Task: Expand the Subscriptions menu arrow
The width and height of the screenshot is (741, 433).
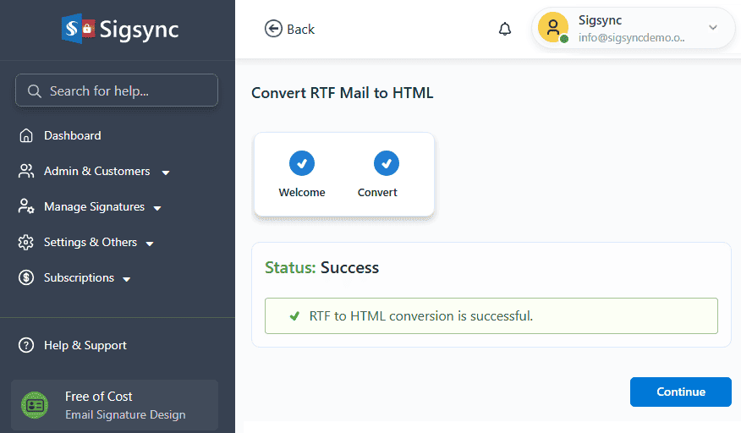Action: pos(127,279)
